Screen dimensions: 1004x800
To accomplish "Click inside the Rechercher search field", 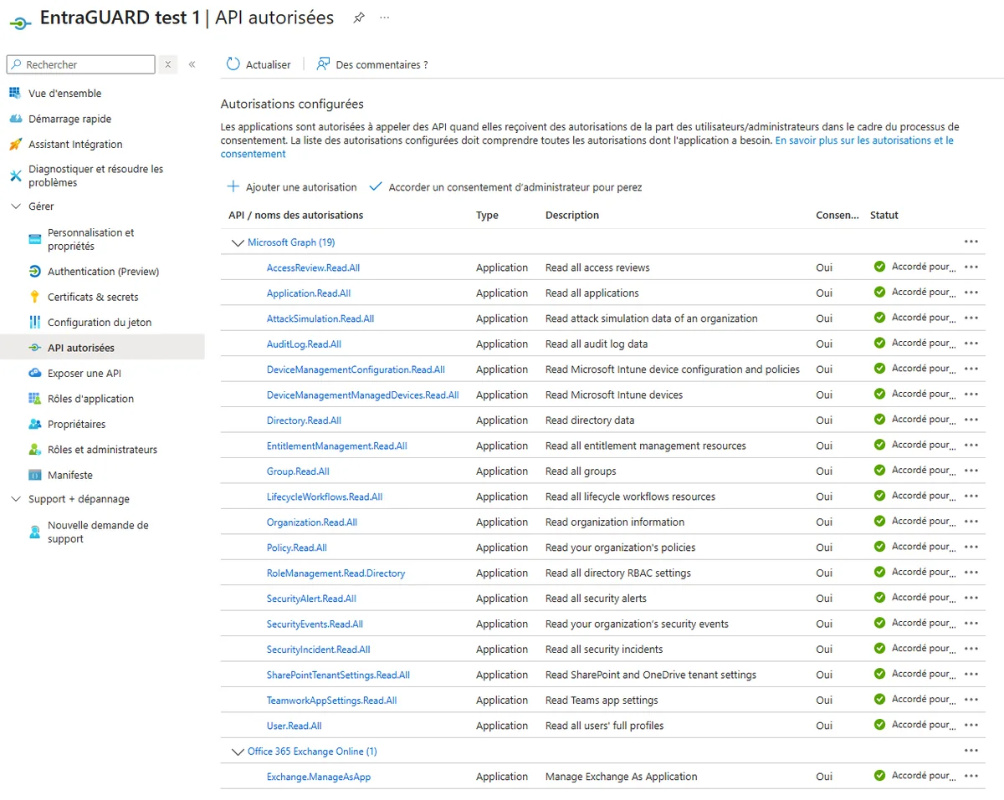I will 81,64.
